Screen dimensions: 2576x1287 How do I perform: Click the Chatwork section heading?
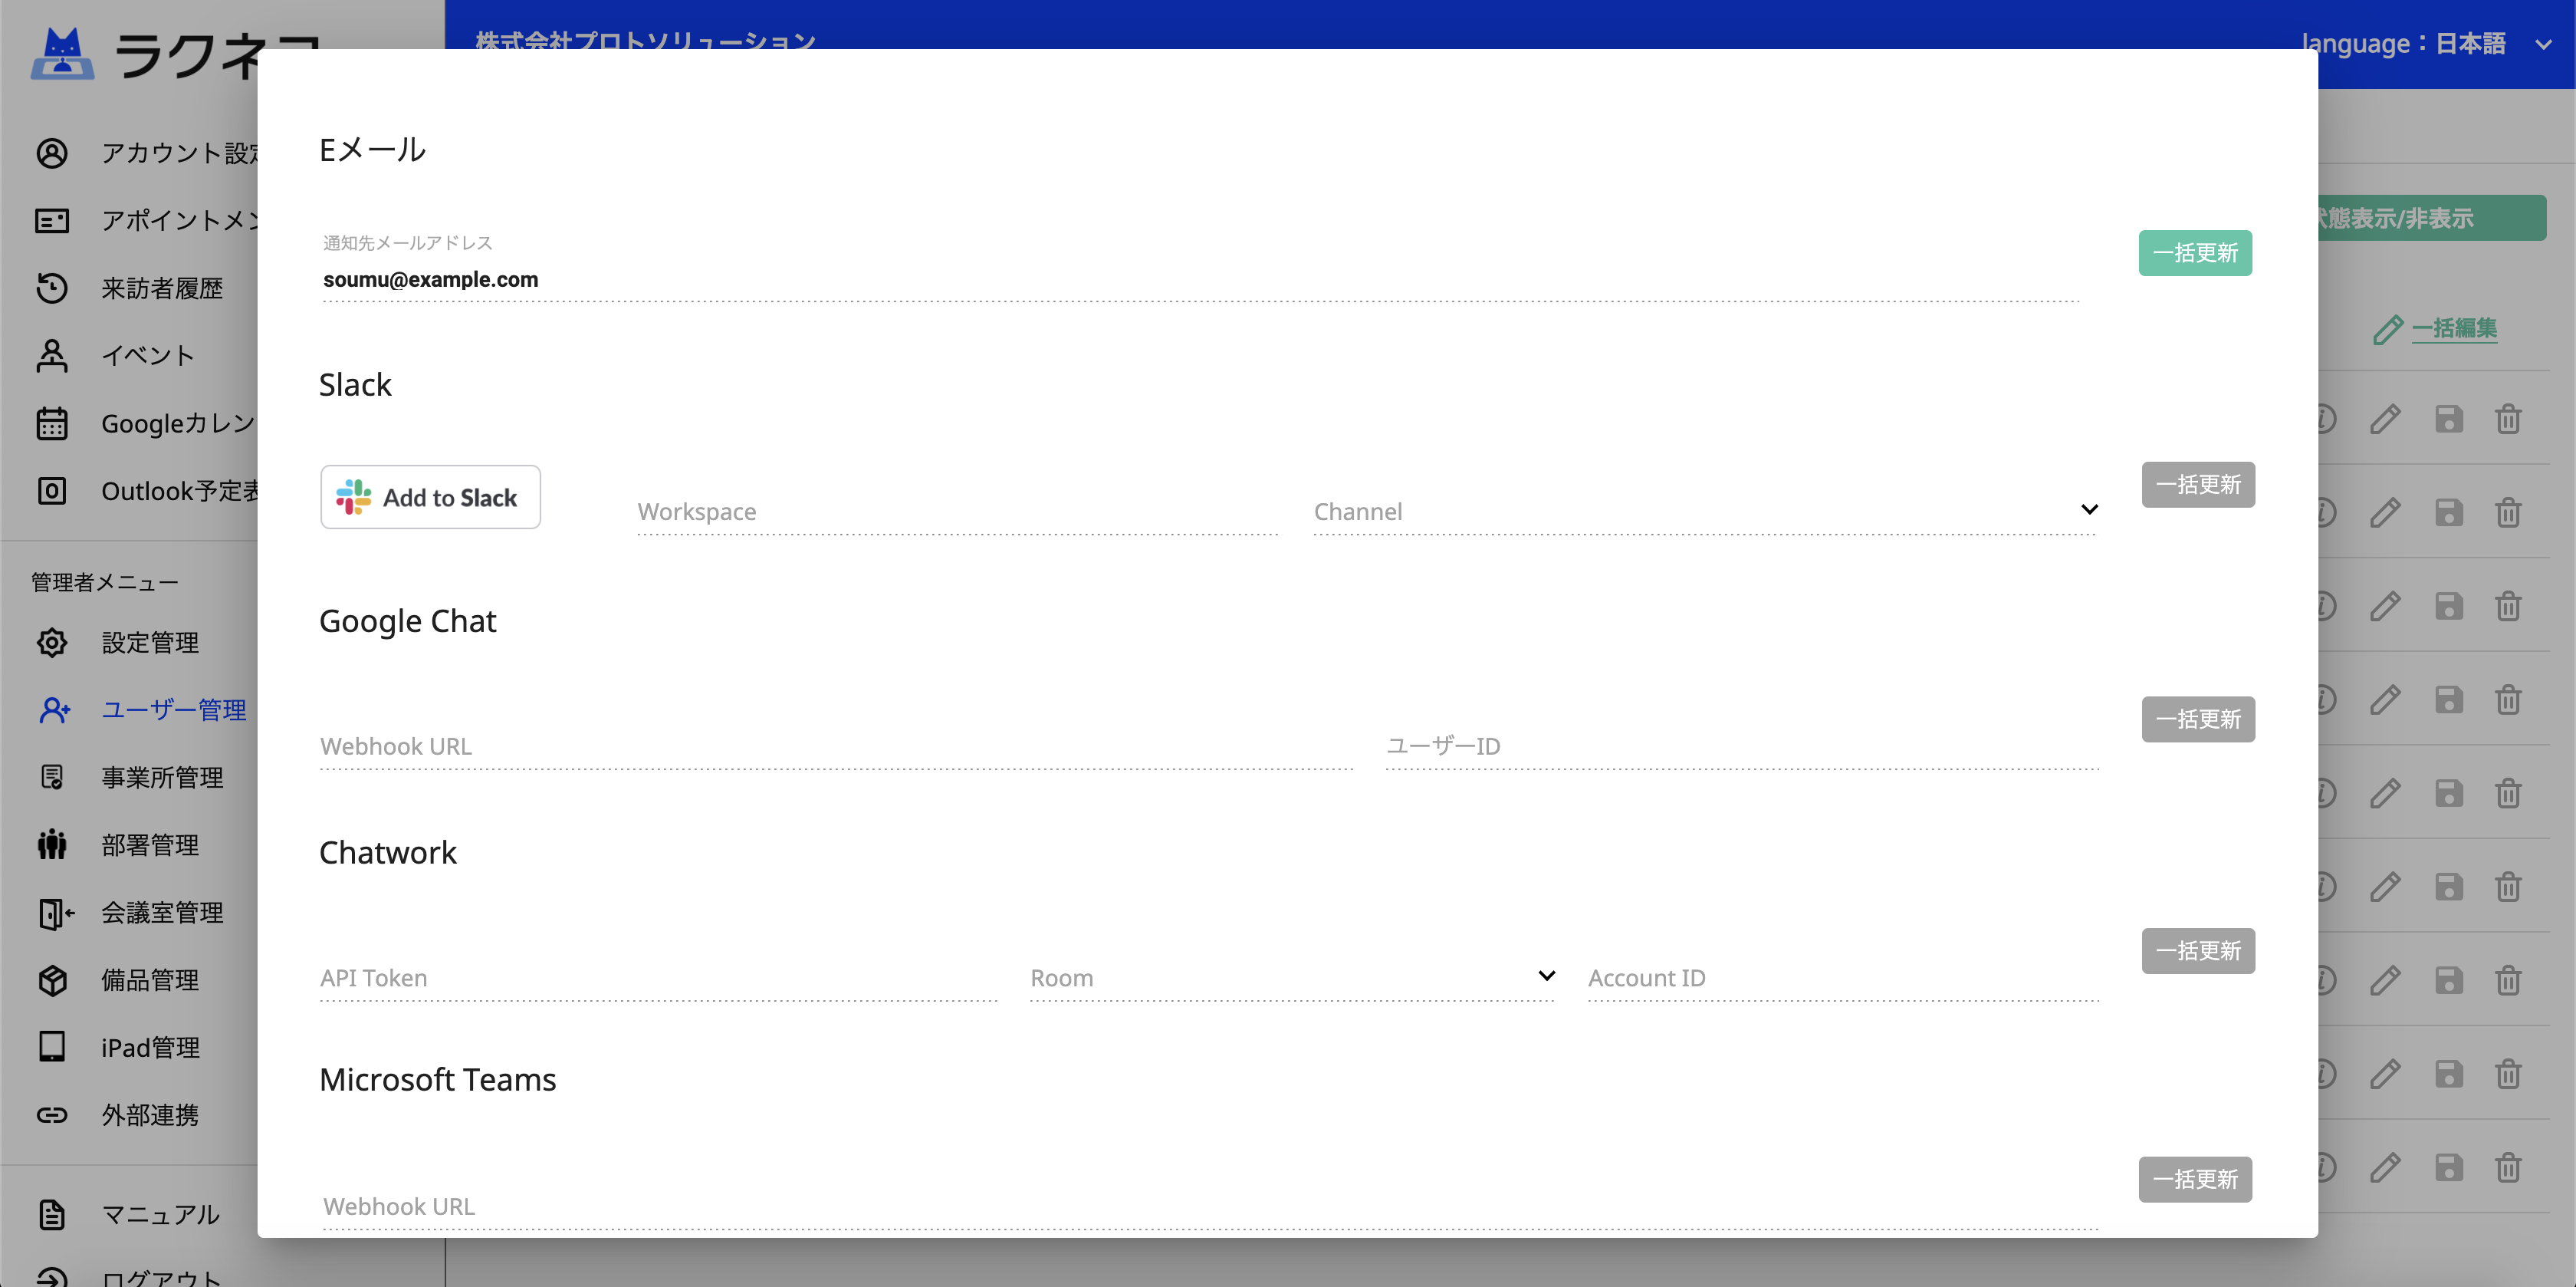point(388,853)
